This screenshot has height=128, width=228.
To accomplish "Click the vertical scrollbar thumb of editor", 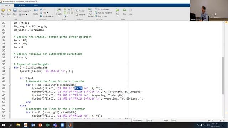I will tap(223, 75).
